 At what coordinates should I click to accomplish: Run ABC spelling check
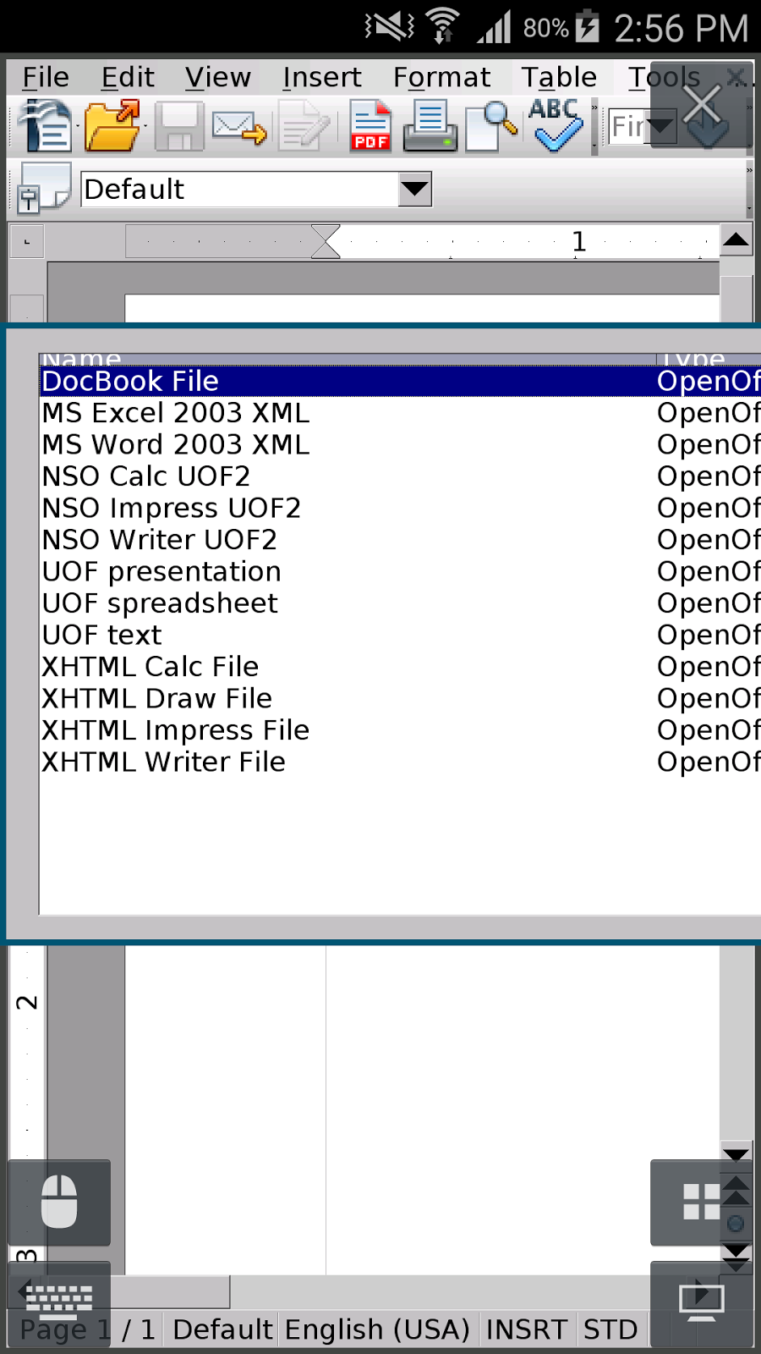tap(555, 125)
